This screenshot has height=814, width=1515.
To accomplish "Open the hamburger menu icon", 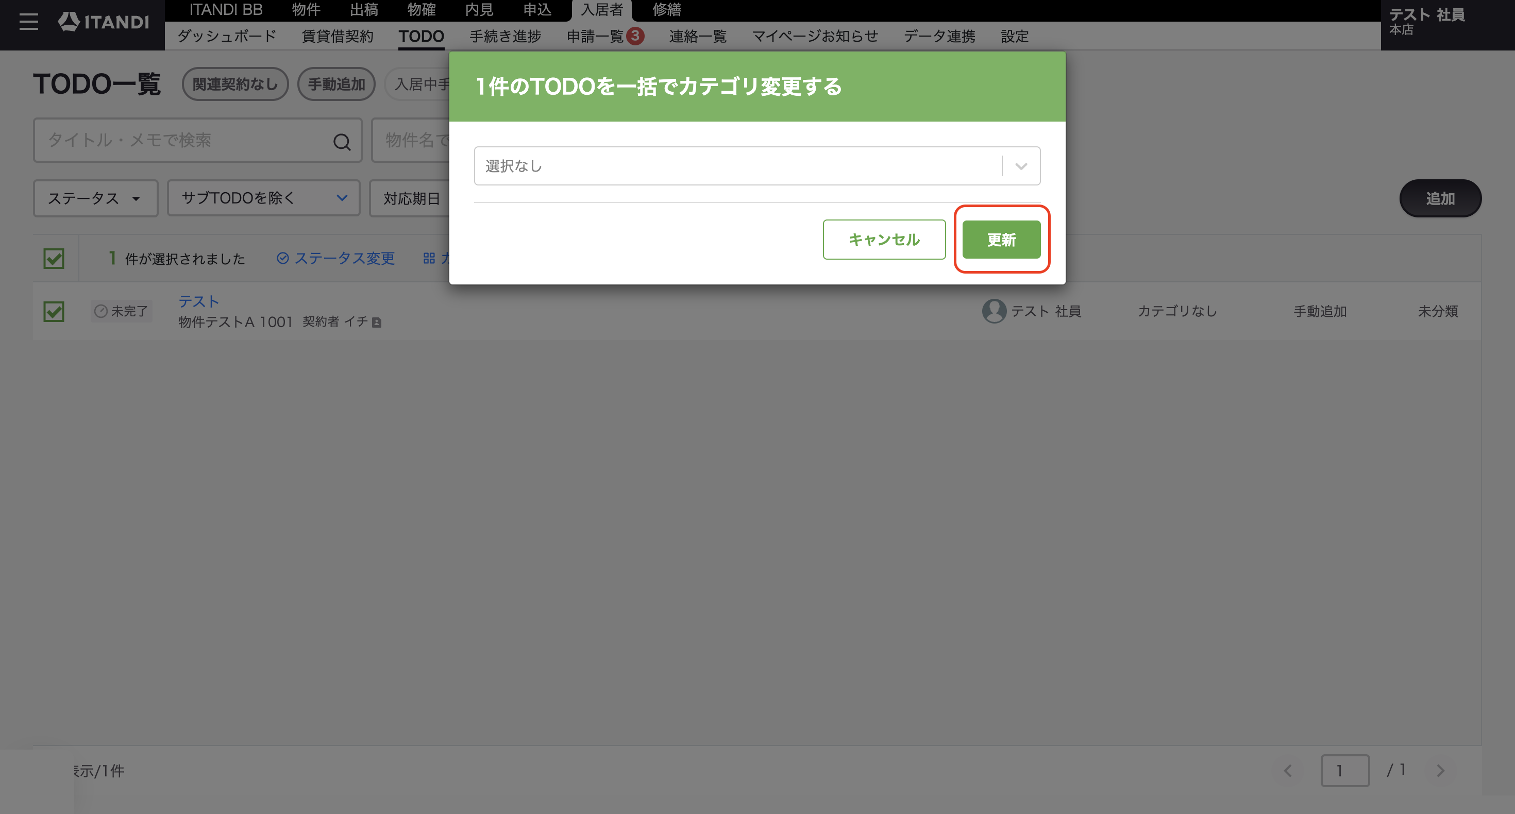I will 28,22.
